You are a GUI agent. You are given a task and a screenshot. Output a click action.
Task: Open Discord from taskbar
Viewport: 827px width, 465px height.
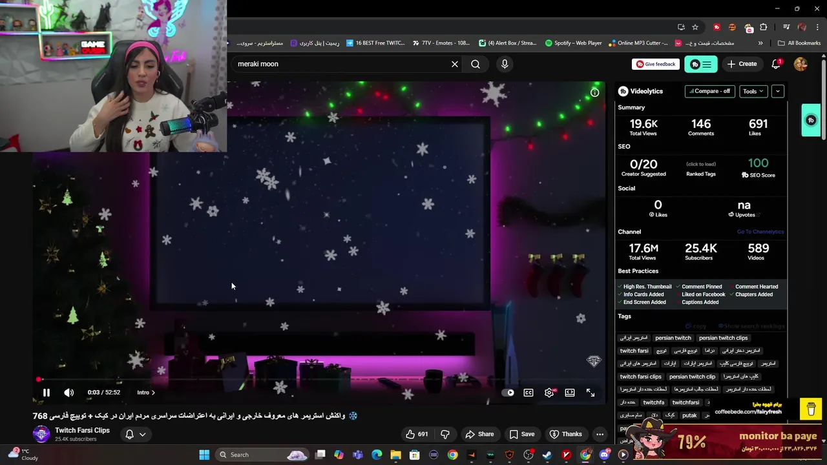tap(605, 455)
